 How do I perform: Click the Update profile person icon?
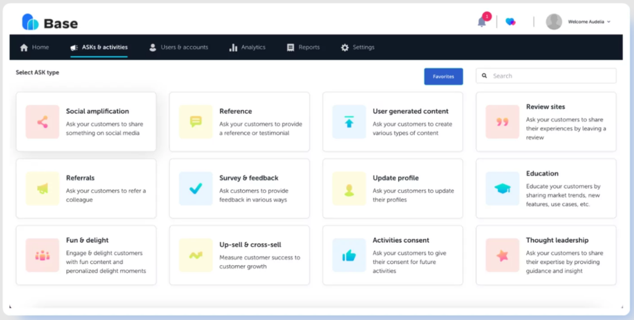349,188
